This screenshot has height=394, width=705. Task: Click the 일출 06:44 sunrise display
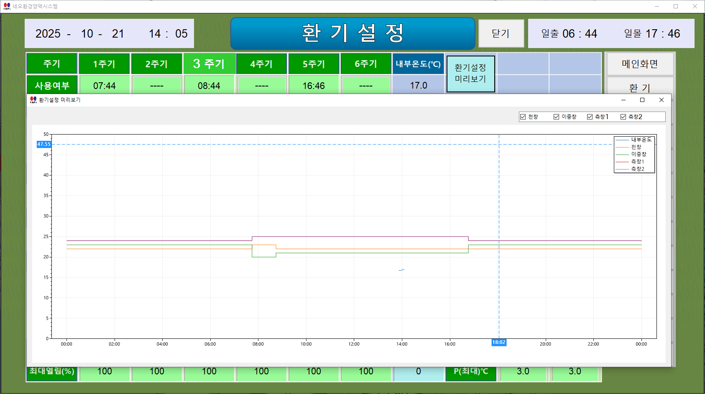[x=569, y=33]
